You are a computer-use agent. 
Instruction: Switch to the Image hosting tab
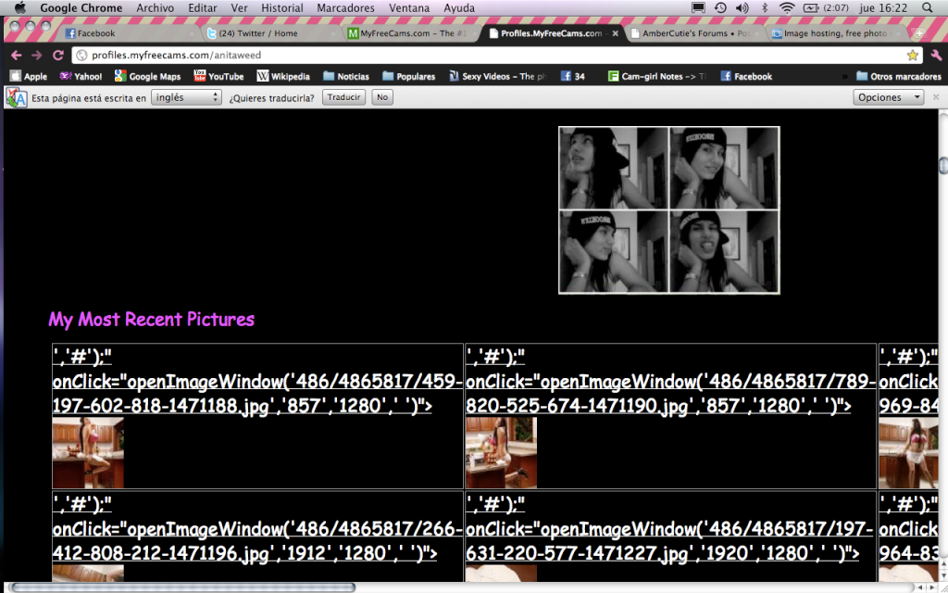pyautogui.click(x=836, y=33)
